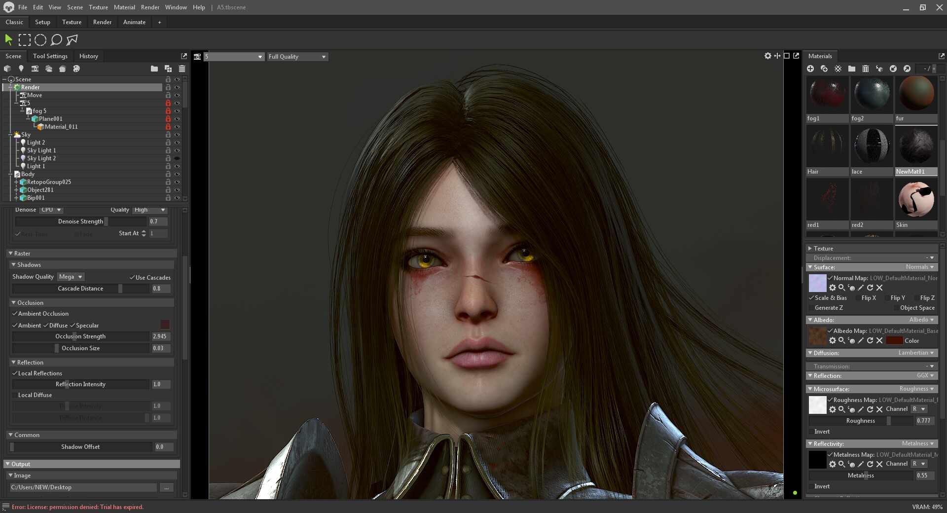The height and width of the screenshot is (513, 947).
Task: Select the rectangle marquee selection tool
Action: (x=24, y=40)
